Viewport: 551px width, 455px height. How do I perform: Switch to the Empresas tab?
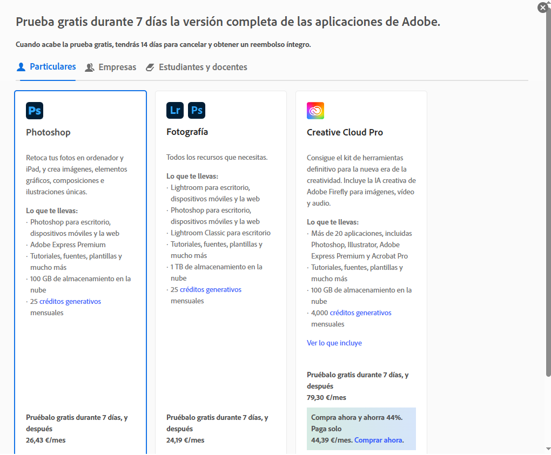click(x=117, y=67)
